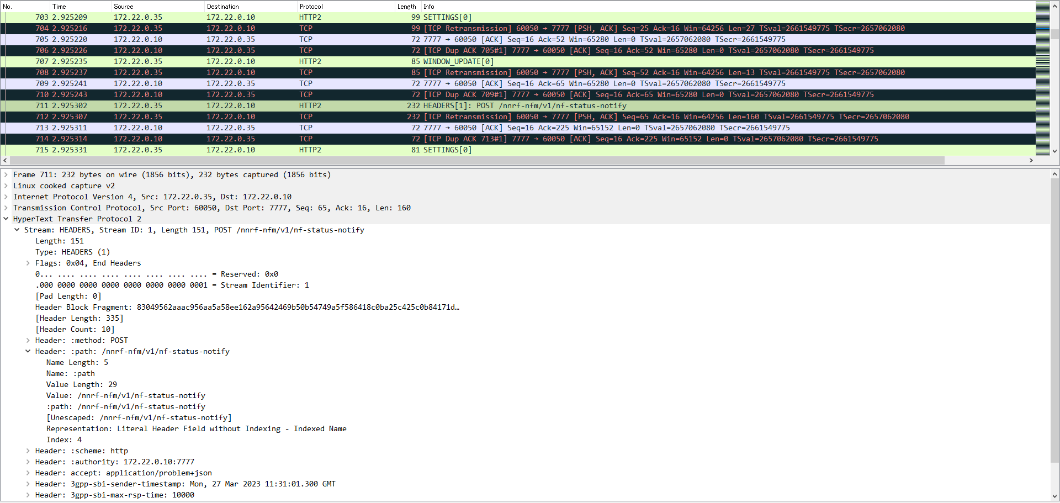Collapse the Header :path subtree
This screenshot has height=503, width=1060.
pyautogui.click(x=28, y=351)
